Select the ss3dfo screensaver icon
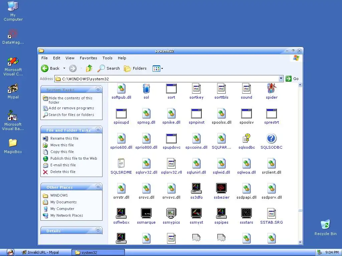The height and width of the screenshot is (256, 342). (x=196, y=188)
